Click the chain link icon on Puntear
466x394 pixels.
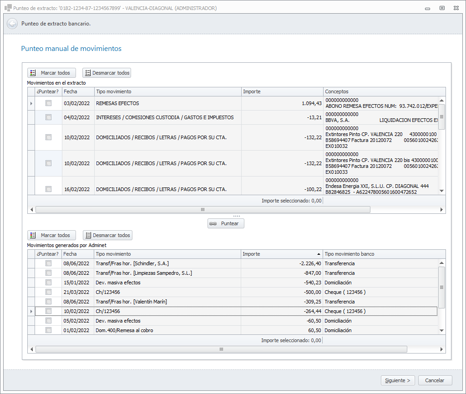(213, 223)
